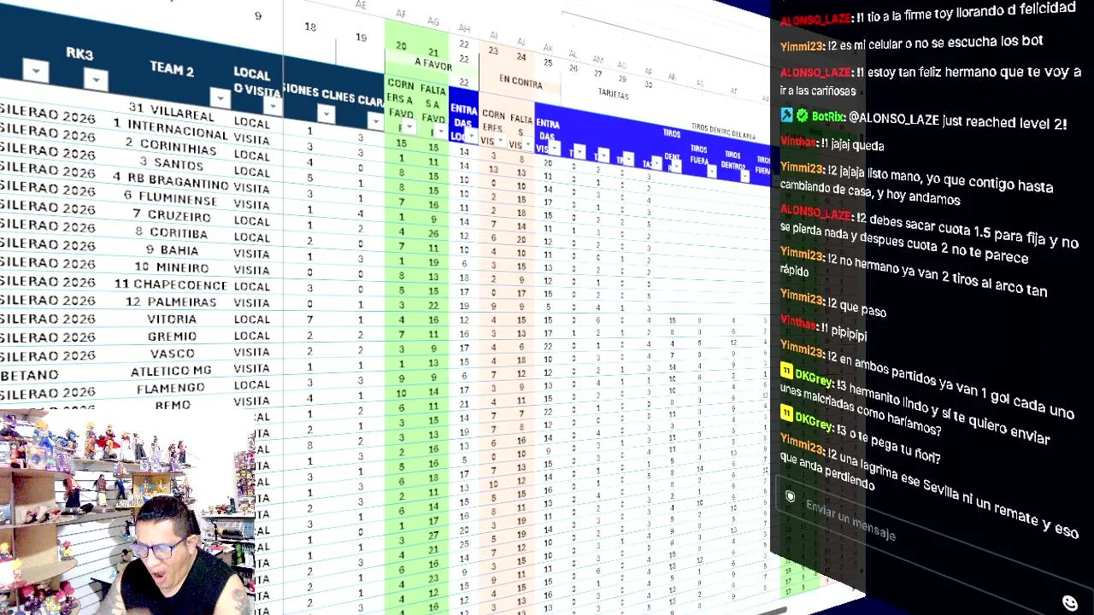1094x615 pixels.
Task: Select the '7 CRUZEIRO' team cell
Action: tap(171, 215)
